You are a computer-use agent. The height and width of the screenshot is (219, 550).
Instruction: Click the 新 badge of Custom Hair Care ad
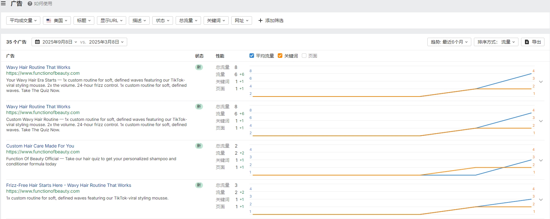(x=199, y=146)
